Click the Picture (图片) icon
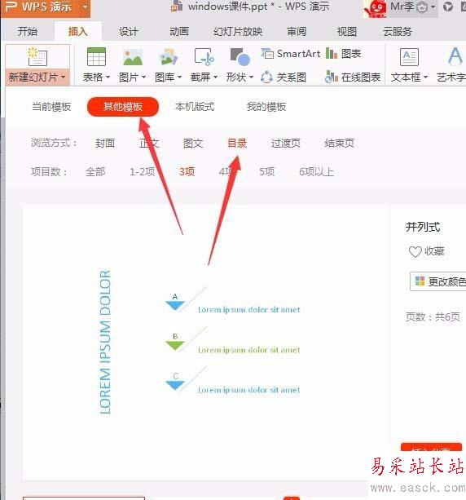466x500 pixels. (x=133, y=57)
